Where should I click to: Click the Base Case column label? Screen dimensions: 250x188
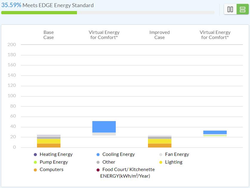pos(49,35)
